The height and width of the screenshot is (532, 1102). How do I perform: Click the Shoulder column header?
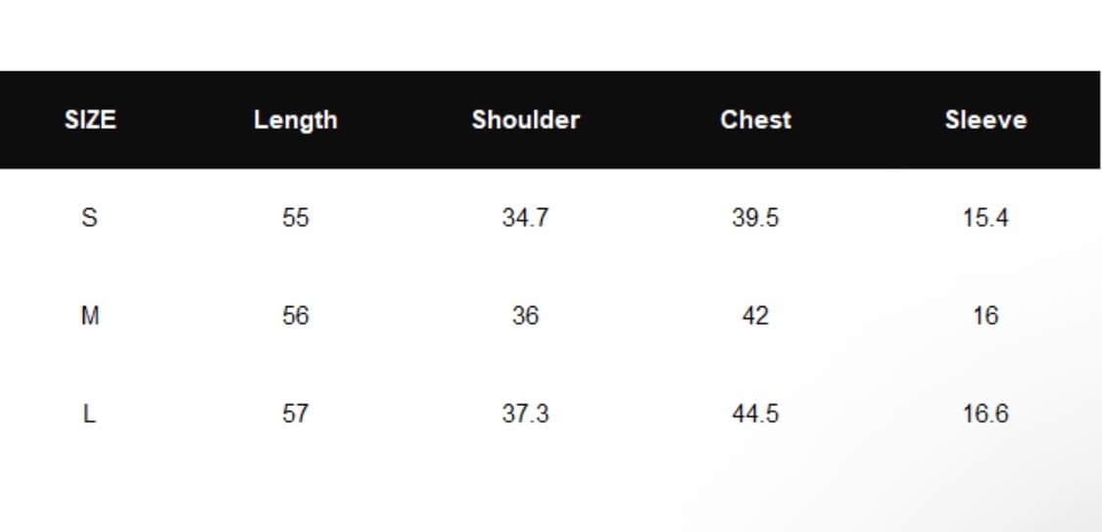pyautogui.click(x=525, y=120)
